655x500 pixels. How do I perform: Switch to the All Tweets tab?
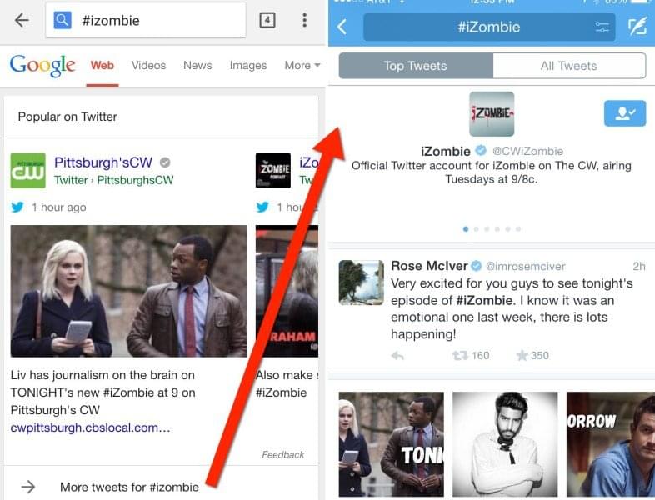click(569, 66)
